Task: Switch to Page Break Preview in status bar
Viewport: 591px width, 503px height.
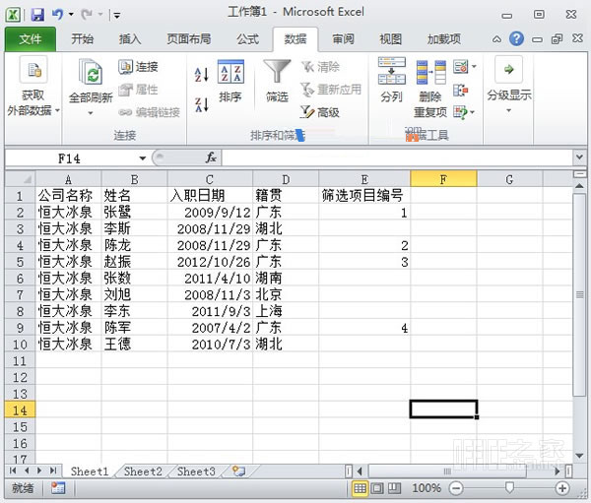Action: click(396, 488)
